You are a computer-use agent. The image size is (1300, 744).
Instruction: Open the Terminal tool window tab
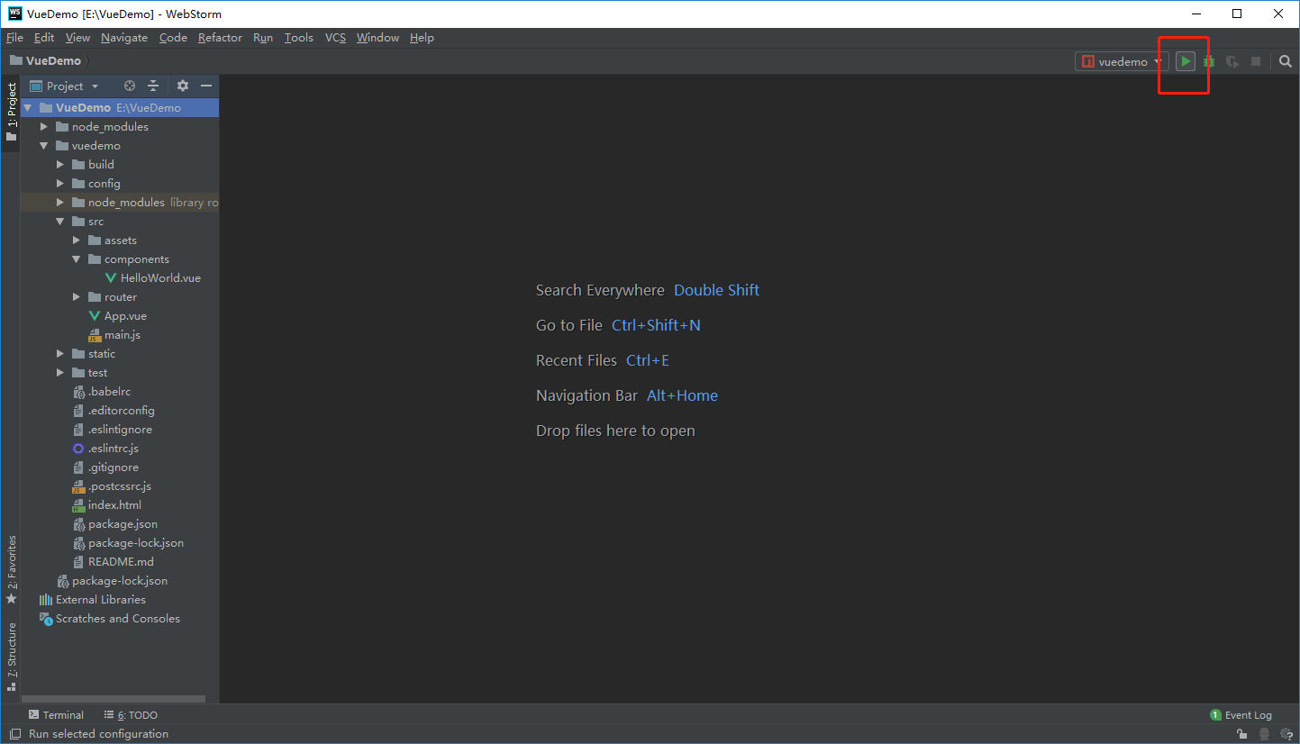tap(56, 714)
